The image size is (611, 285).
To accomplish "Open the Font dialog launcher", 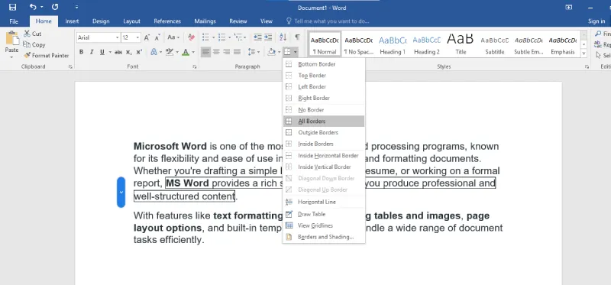I will 195,67.
